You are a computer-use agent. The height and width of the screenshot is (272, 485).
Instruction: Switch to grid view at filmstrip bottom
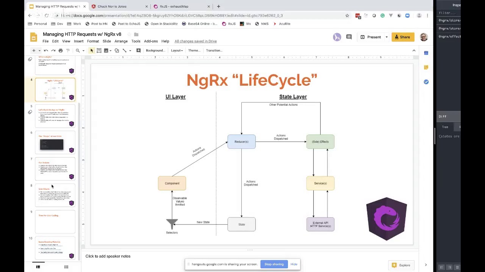66,267
